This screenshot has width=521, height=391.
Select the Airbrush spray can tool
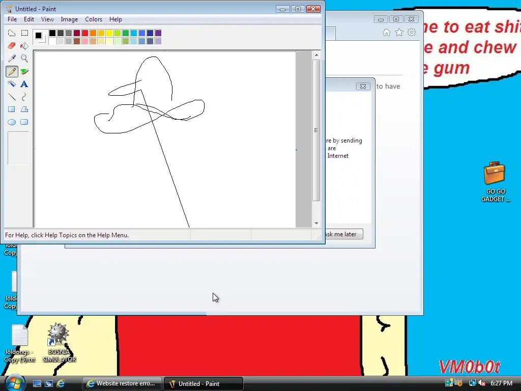[12, 84]
